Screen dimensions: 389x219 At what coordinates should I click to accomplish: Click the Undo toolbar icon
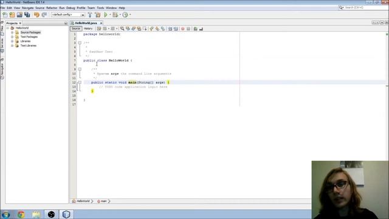(36, 15)
